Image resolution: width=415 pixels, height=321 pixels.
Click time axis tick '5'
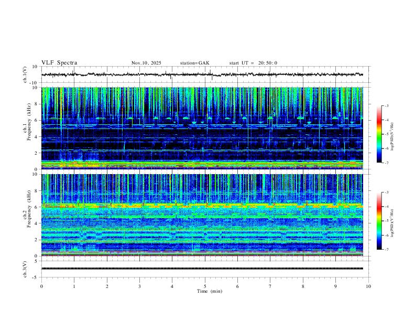point(205,286)
